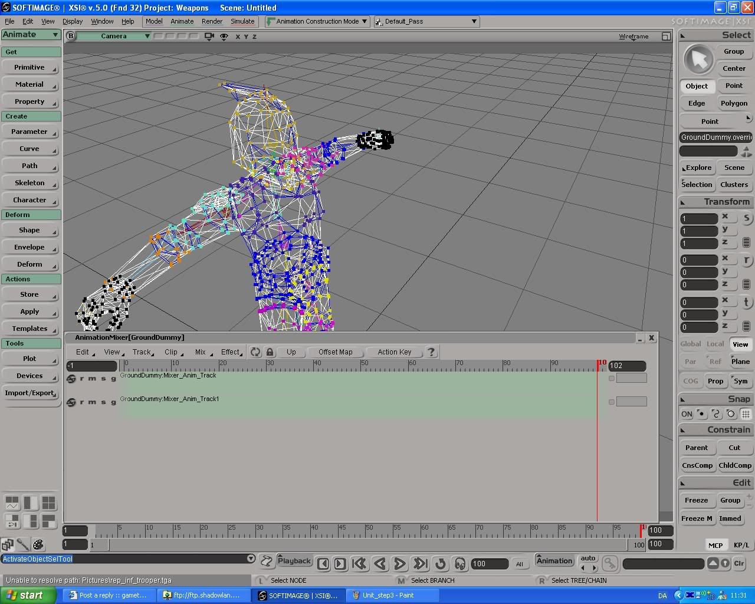755x604 pixels.
Task: Toggle the playback loop button
Action: click(x=440, y=564)
